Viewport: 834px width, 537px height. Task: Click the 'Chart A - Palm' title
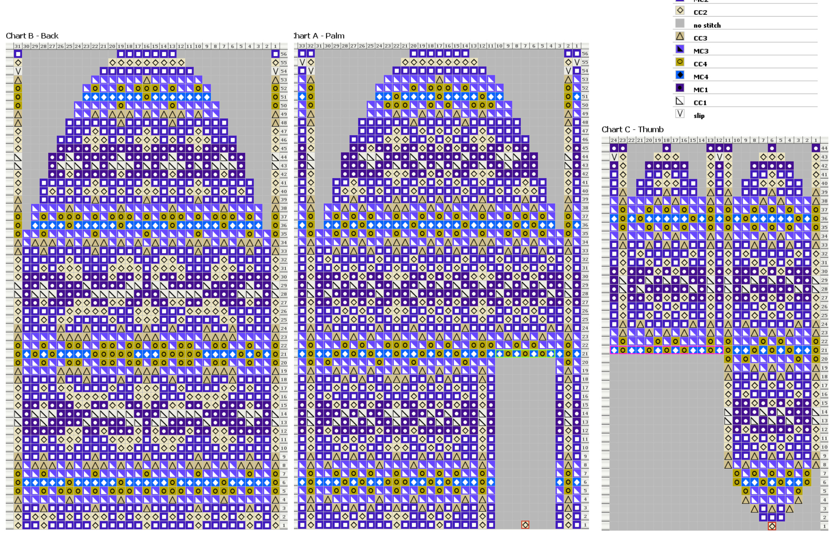tap(319, 36)
